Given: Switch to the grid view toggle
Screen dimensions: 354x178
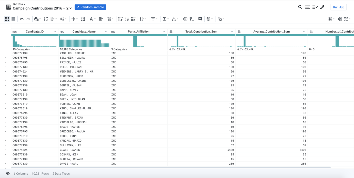Looking at the screenshot, I should 7,19.
